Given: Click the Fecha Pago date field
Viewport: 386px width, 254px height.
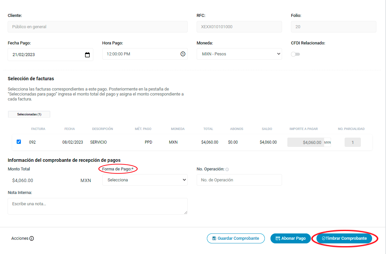Looking at the screenshot, I should point(50,54).
